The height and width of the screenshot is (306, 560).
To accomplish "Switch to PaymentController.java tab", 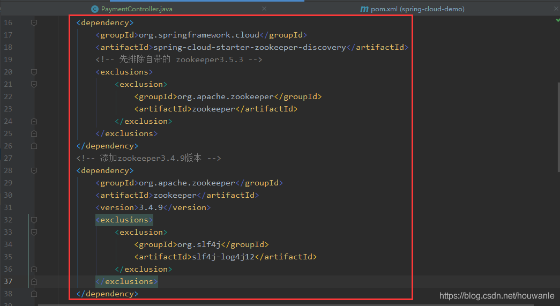I will click(x=137, y=9).
